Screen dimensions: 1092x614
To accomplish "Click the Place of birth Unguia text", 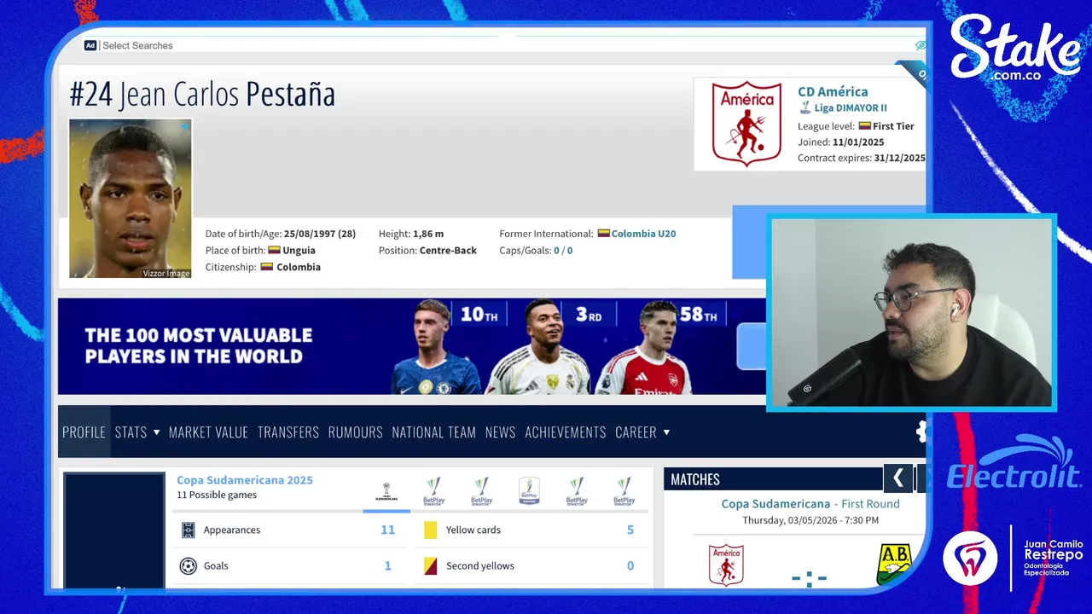I will point(299,251).
